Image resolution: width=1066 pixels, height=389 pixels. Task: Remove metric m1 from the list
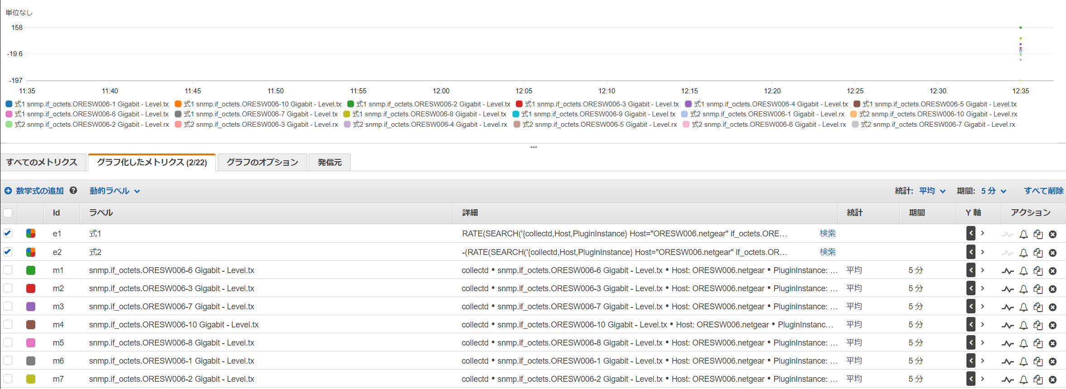pyautogui.click(x=1053, y=271)
